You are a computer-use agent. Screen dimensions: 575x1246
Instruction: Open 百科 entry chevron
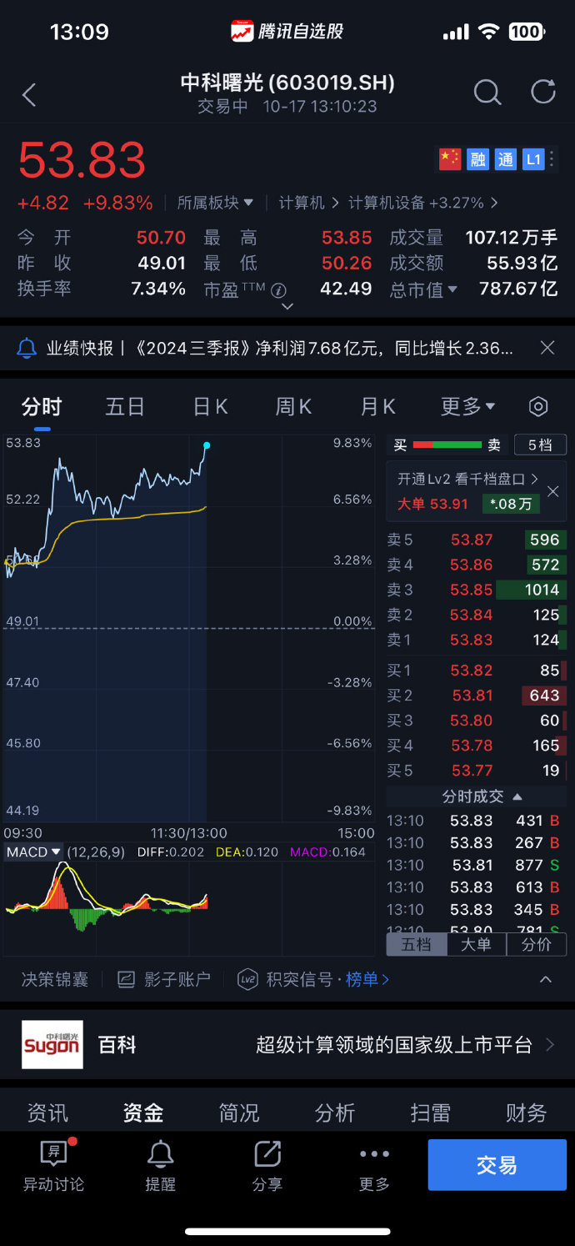pyautogui.click(x=550, y=1044)
